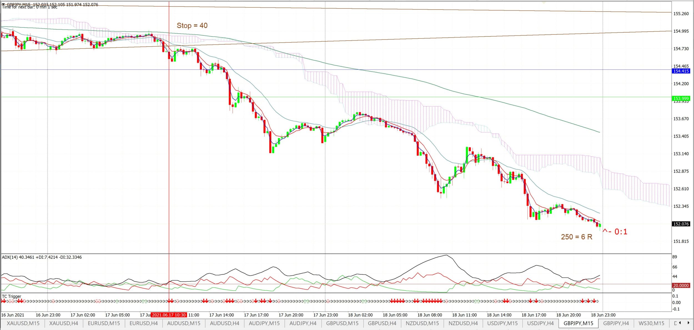Image resolution: width=694 pixels, height=330 pixels.
Task: Open the USDJPY,H4 chart tab
Action: (540, 323)
